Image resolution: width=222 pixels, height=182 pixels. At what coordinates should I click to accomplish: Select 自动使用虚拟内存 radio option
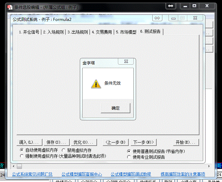pyautogui.click(x=22, y=150)
